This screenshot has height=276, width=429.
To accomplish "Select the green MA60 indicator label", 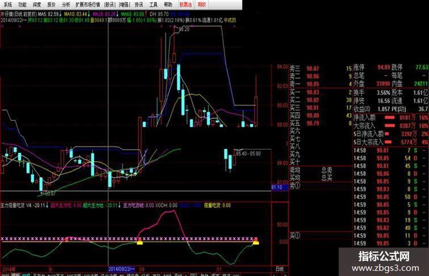I will point(133,14).
